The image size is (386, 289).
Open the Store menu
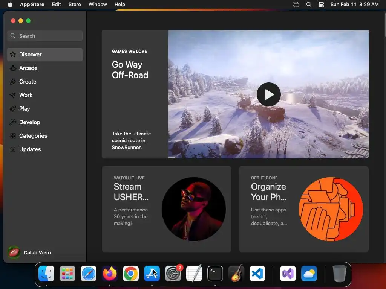(x=75, y=4)
